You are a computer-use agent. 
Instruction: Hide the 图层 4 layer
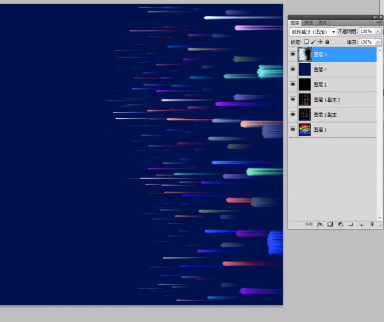coord(293,70)
